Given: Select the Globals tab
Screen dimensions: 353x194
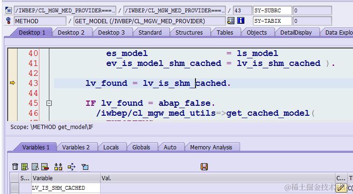Looking at the screenshot, I should [x=141, y=148].
